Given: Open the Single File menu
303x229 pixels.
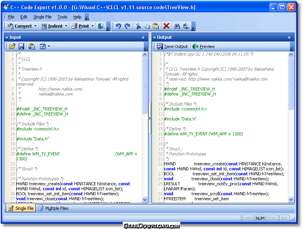Looking at the screenshot, I should [x=43, y=17].
